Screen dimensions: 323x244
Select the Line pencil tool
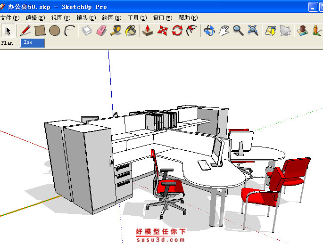[x=25, y=31]
